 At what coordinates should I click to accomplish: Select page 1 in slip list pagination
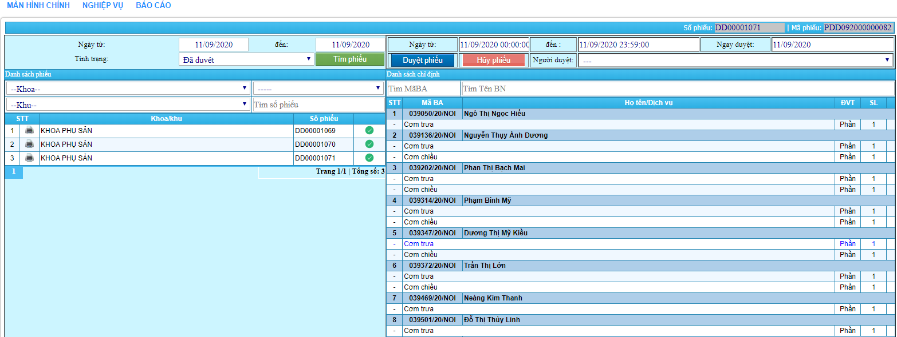tap(14, 171)
